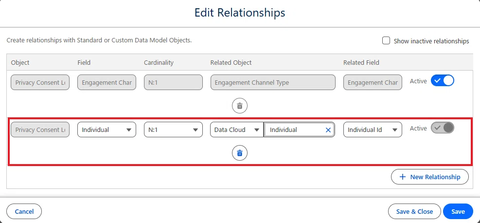Click the plus icon in New Relationship
Screen dimensions: 480x223
403,177
